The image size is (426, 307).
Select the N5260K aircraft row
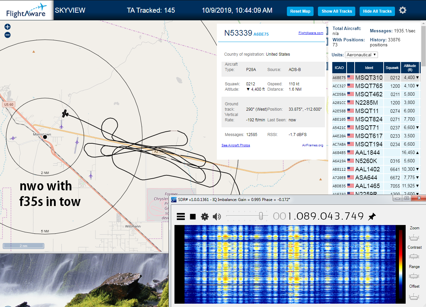pos(376,161)
